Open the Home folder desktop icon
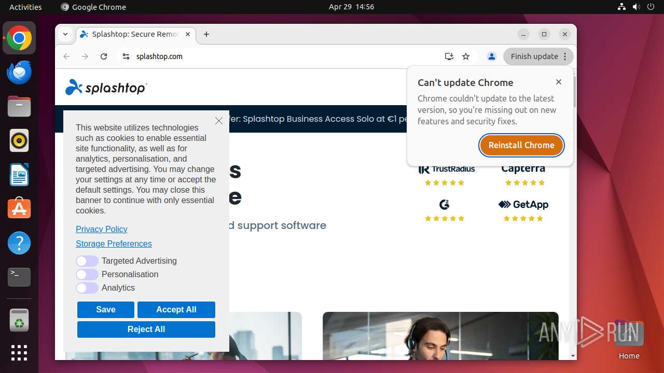Viewport: 664px width, 373px height. click(629, 340)
